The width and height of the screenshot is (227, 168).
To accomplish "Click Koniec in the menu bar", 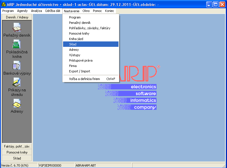I will tap(109, 11).
